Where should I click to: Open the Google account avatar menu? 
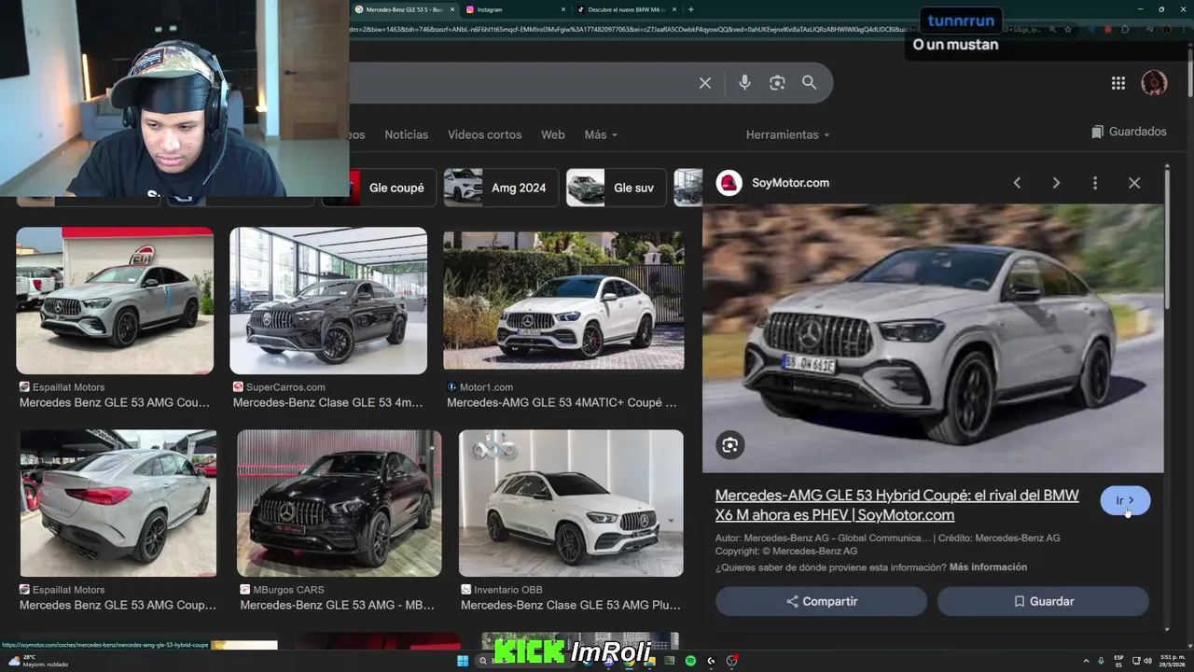(x=1154, y=83)
